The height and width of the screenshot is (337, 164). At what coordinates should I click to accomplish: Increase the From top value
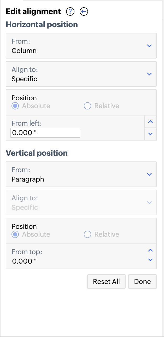(x=150, y=251)
